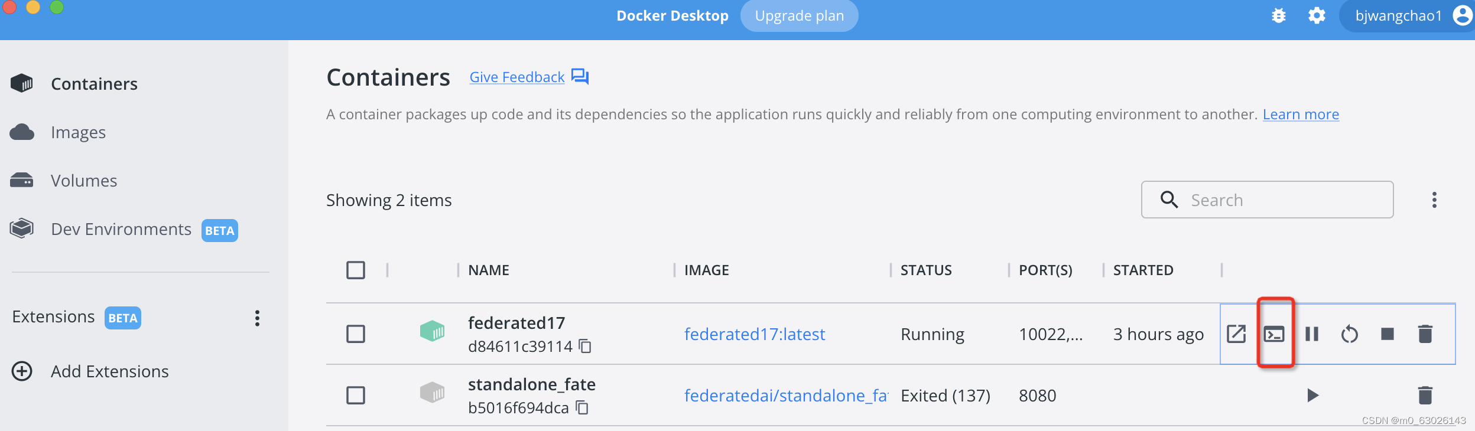Stop the federated17 container
1475x431 pixels.
[x=1388, y=334]
